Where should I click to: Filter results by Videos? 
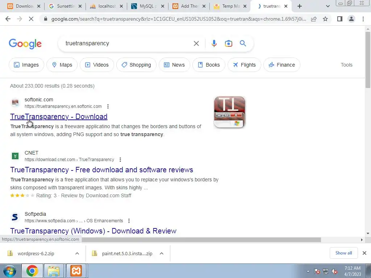[97, 65]
